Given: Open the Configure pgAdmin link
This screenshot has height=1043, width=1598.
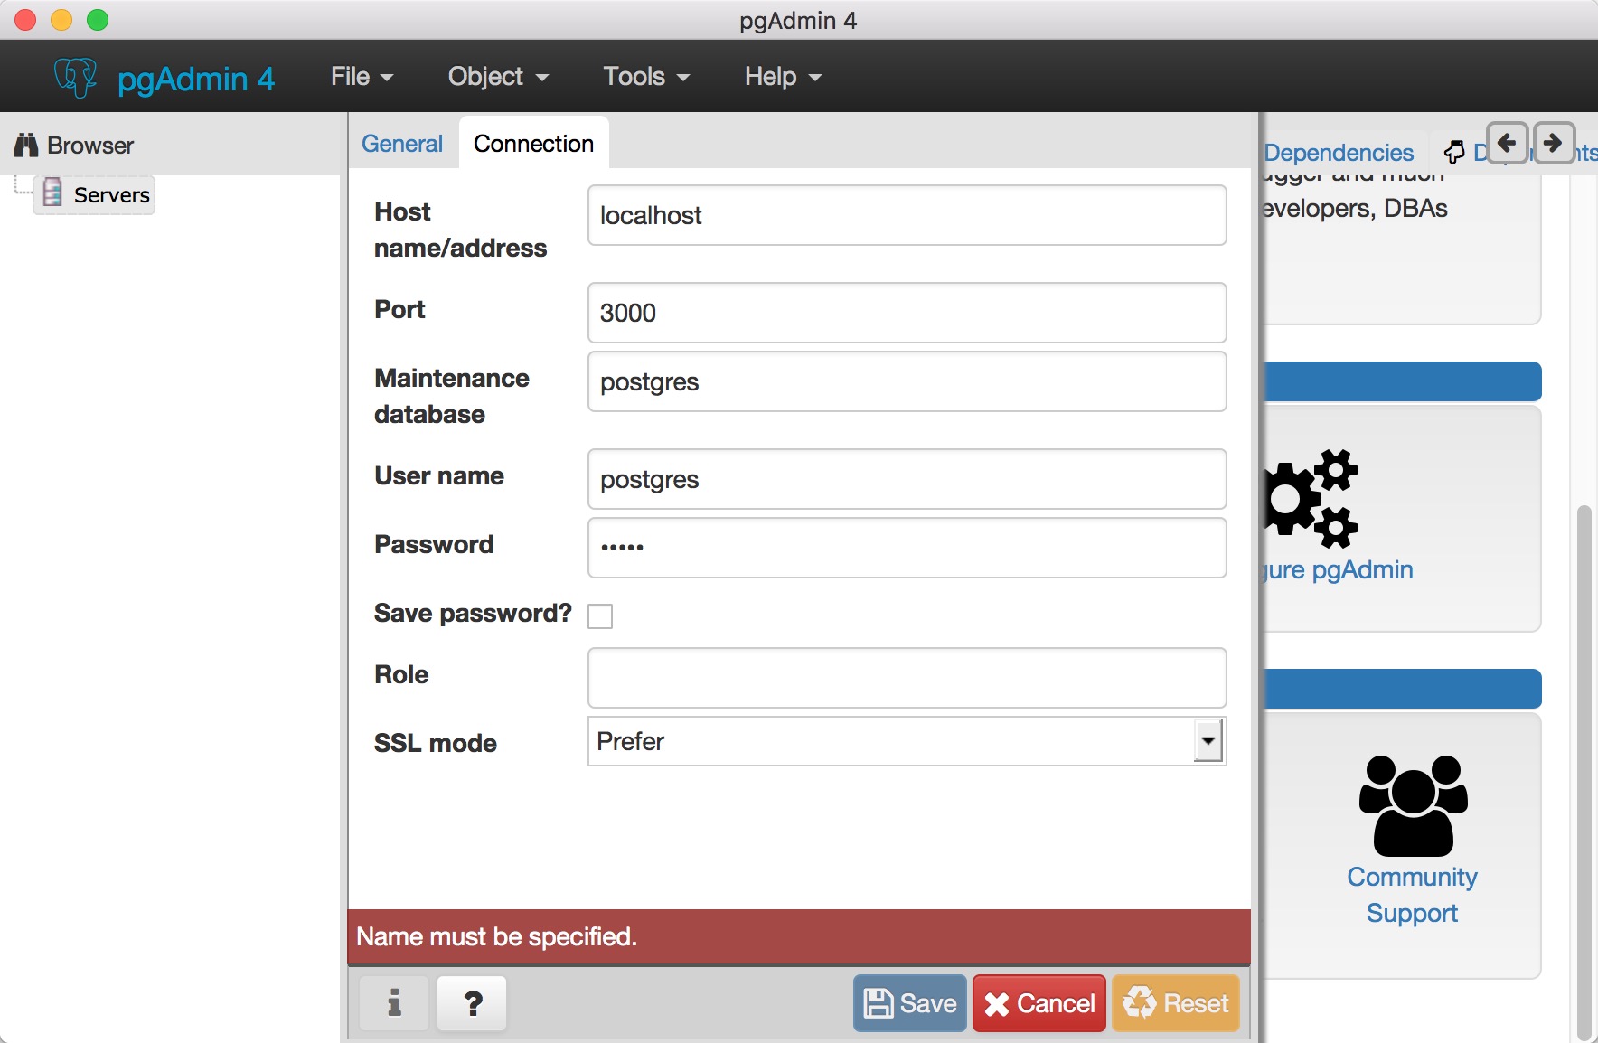Looking at the screenshot, I should pos(1338,570).
